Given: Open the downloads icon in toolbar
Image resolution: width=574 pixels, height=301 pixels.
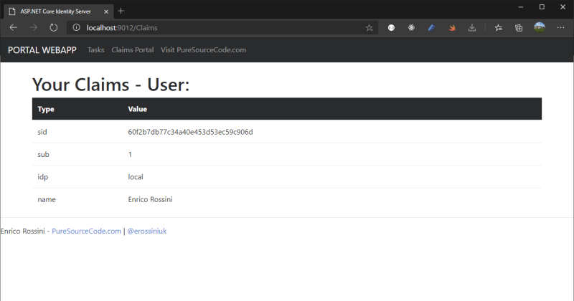Looking at the screenshot, I should (472, 28).
